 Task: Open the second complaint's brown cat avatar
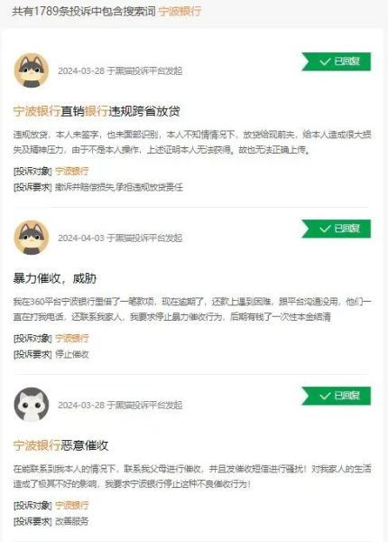click(32, 238)
